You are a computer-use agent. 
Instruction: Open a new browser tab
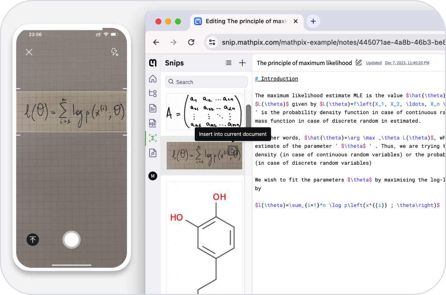pos(313,21)
